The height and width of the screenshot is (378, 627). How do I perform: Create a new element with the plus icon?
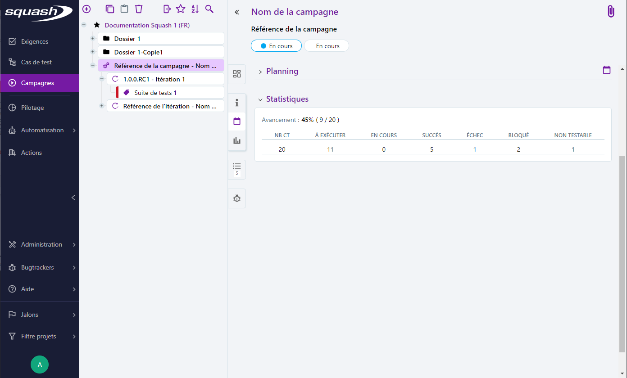tap(86, 9)
